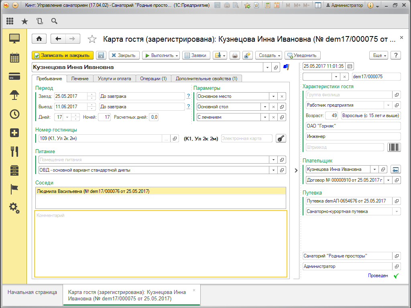
Task: Click the printer icon in toolbar
Action: (x=235, y=55)
